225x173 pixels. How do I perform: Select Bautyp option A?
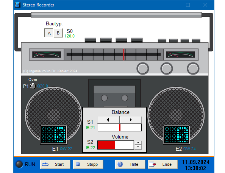pyautogui.click(x=49, y=33)
